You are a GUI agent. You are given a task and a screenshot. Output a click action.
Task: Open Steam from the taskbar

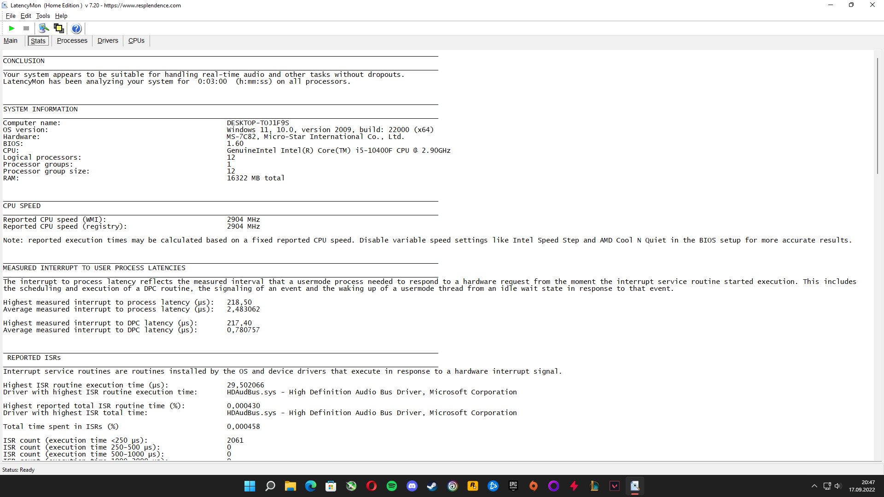click(x=432, y=486)
